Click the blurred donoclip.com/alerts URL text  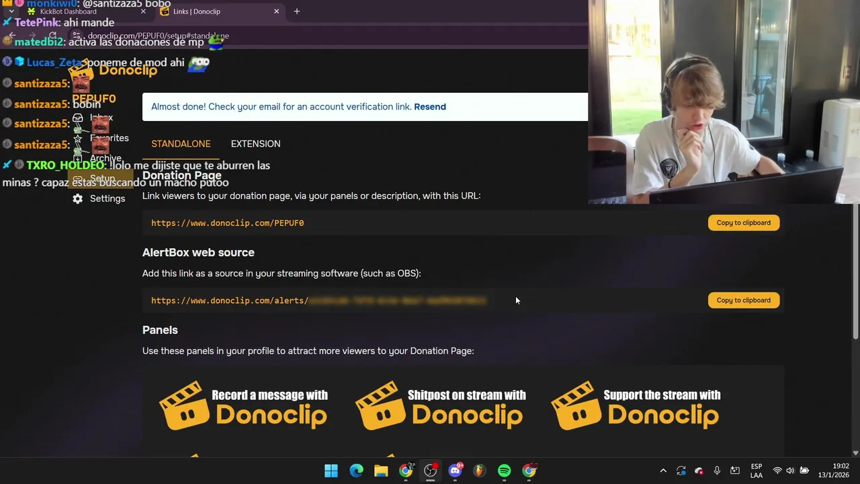[318, 300]
